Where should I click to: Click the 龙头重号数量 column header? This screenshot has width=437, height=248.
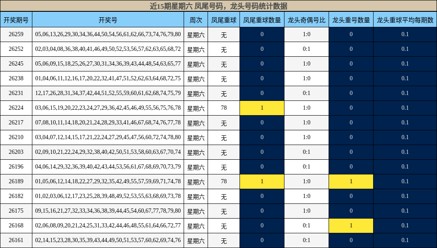click(351, 20)
